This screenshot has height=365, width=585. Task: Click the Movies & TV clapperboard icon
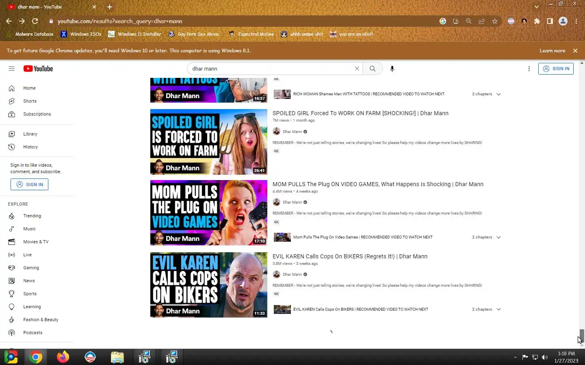point(12,242)
